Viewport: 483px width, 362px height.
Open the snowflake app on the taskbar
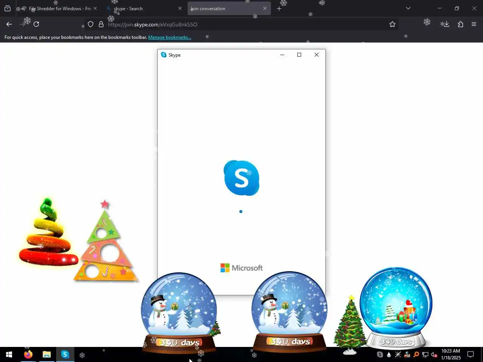(x=82, y=355)
